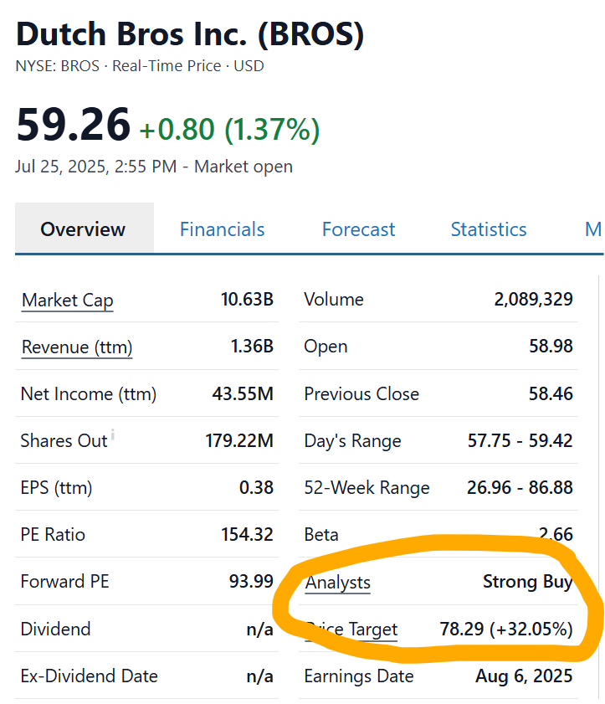Viewport: 605px width, 704px height.
Task: Select the 52-week range 26.96 - 86.88
Action: pyautogui.click(x=520, y=487)
